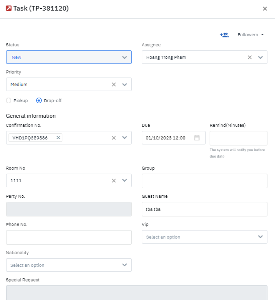Clear all Confirmation No. values
275x300 pixels.
114,137
